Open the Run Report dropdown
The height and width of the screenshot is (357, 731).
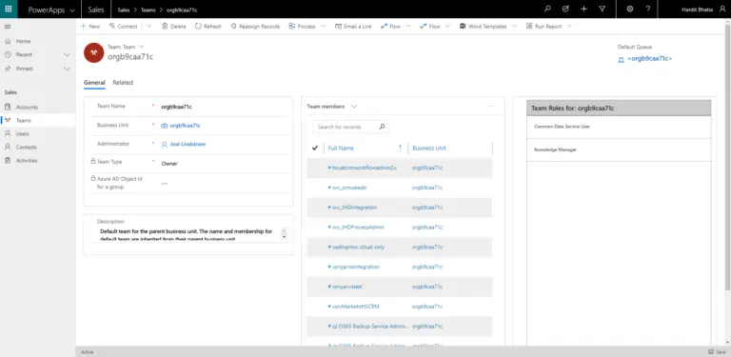pyautogui.click(x=570, y=27)
